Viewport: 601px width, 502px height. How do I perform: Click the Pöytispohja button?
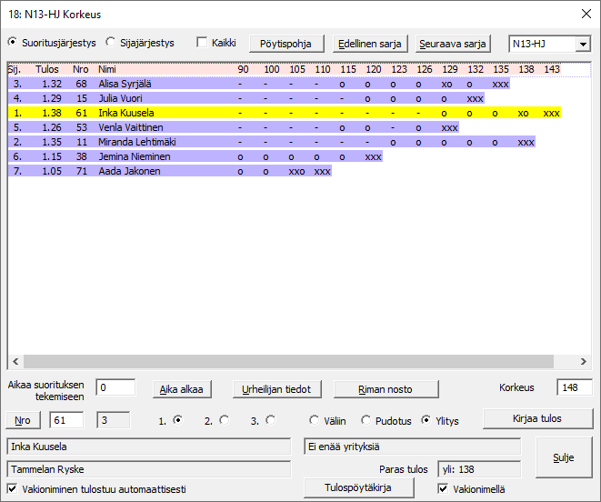pos(285,44)
